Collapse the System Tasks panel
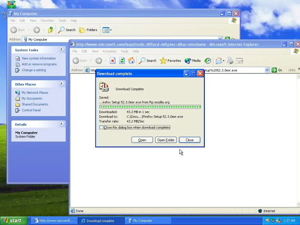The height and width of the screenshot is (225, 300). [x=62, y=49]
